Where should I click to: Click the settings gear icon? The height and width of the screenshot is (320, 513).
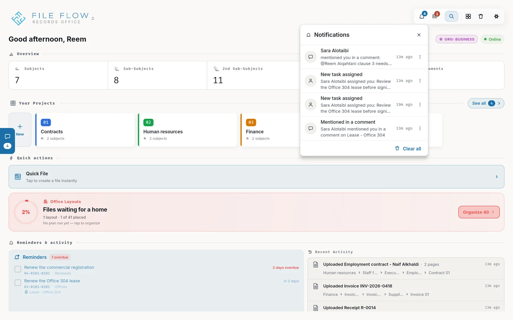[x=496, y=16]
